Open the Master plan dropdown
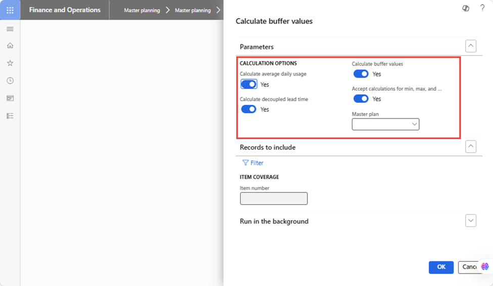The image size is (493, 286). click(385, 124)
